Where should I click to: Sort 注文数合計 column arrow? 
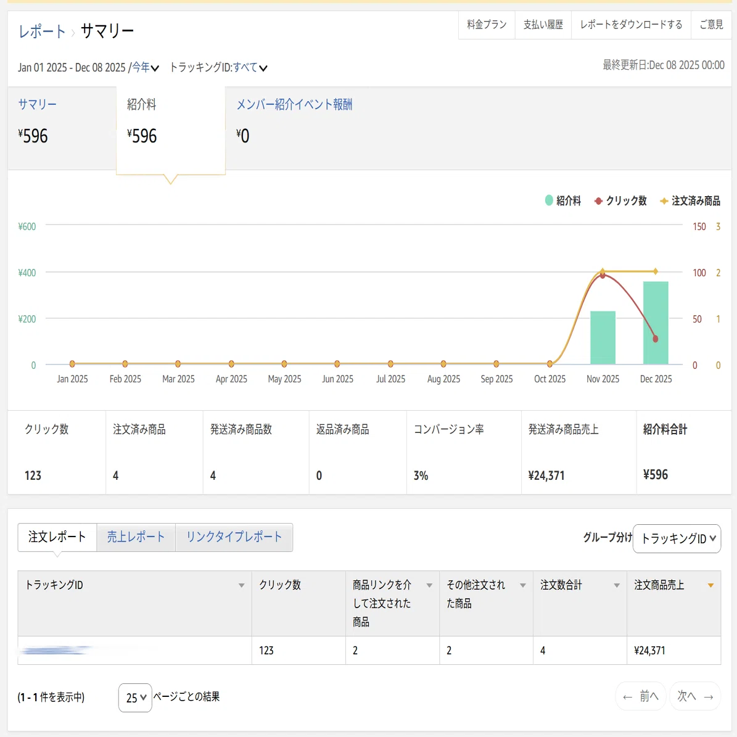[x=617, y=585]
